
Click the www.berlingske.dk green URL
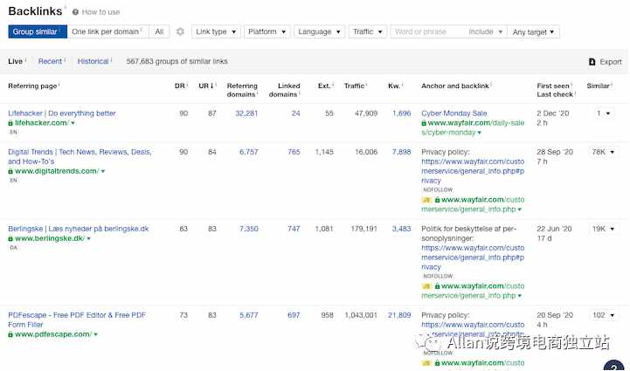[50, 238]
